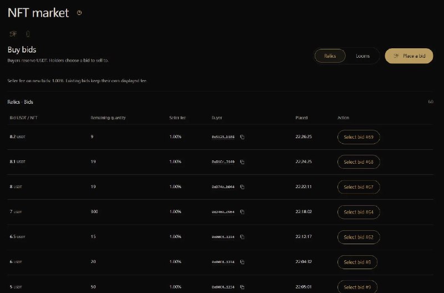The width and height of the screenshot is (444, 293).
Task: Copy buyer address in the 8 USDT row
Action: pos(242,187)
